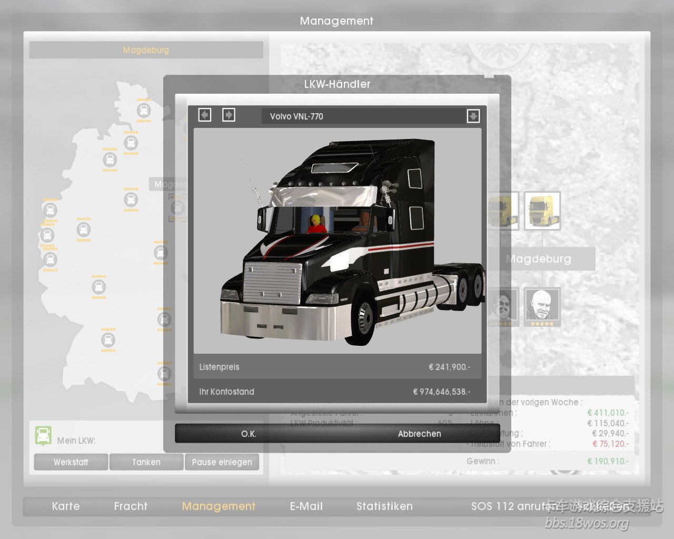
Task: Open the truck model dropdown arrow
Action: 473,116
